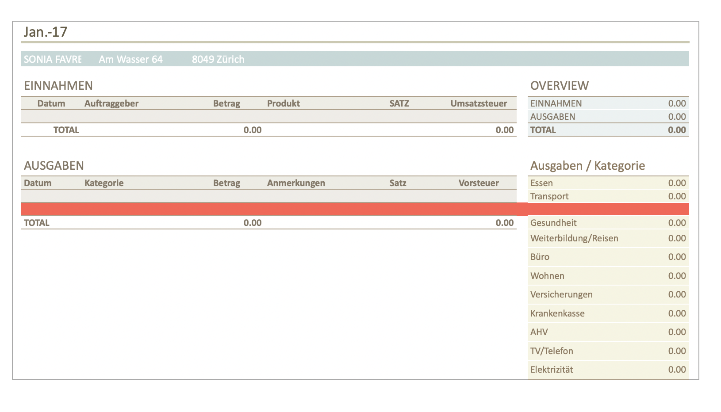The height and width of the screenshot is (412, 721).
Task: Select the Auftraggeber column header
Action: pos(111,103)
